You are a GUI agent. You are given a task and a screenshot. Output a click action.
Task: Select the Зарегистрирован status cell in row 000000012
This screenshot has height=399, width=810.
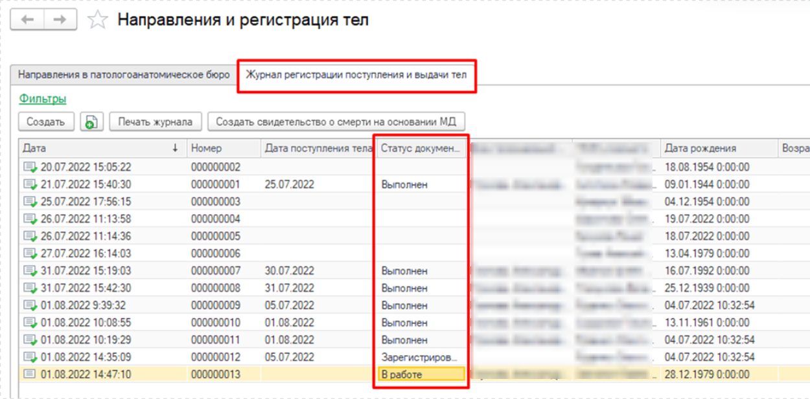point(420,357)
